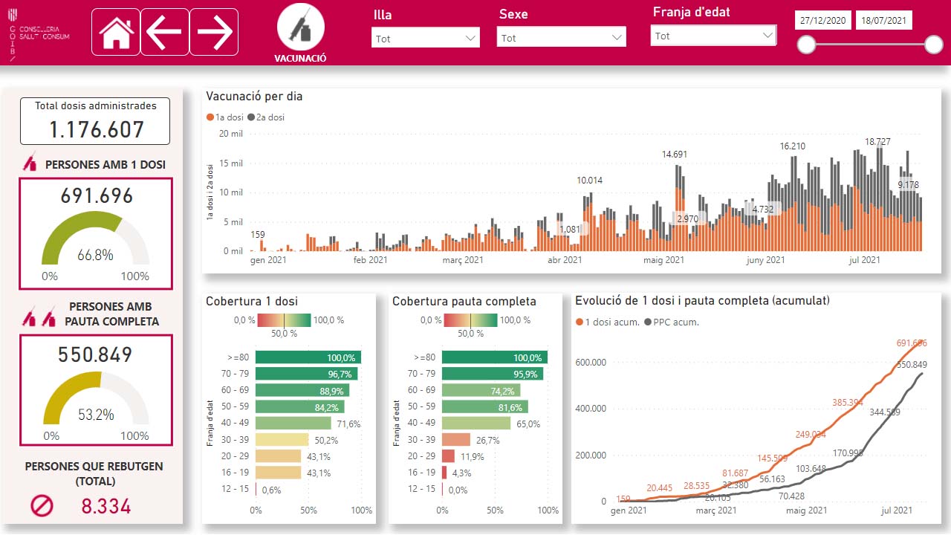The height and width of the screenshot is (535, 951).
Task: Open the Franja d'edat dropdown
Action: pyautogui.click(x=713, y=36)
